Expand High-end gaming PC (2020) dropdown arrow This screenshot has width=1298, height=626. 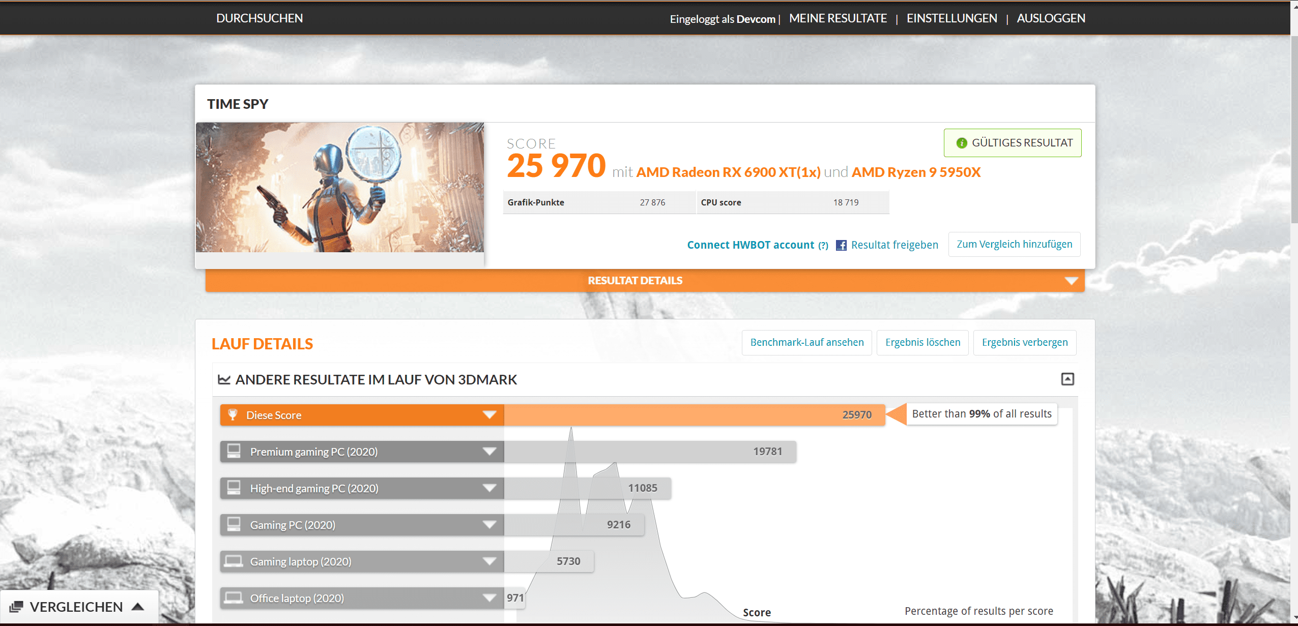point(489,488)
